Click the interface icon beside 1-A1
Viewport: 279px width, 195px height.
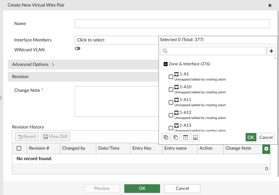176,74
